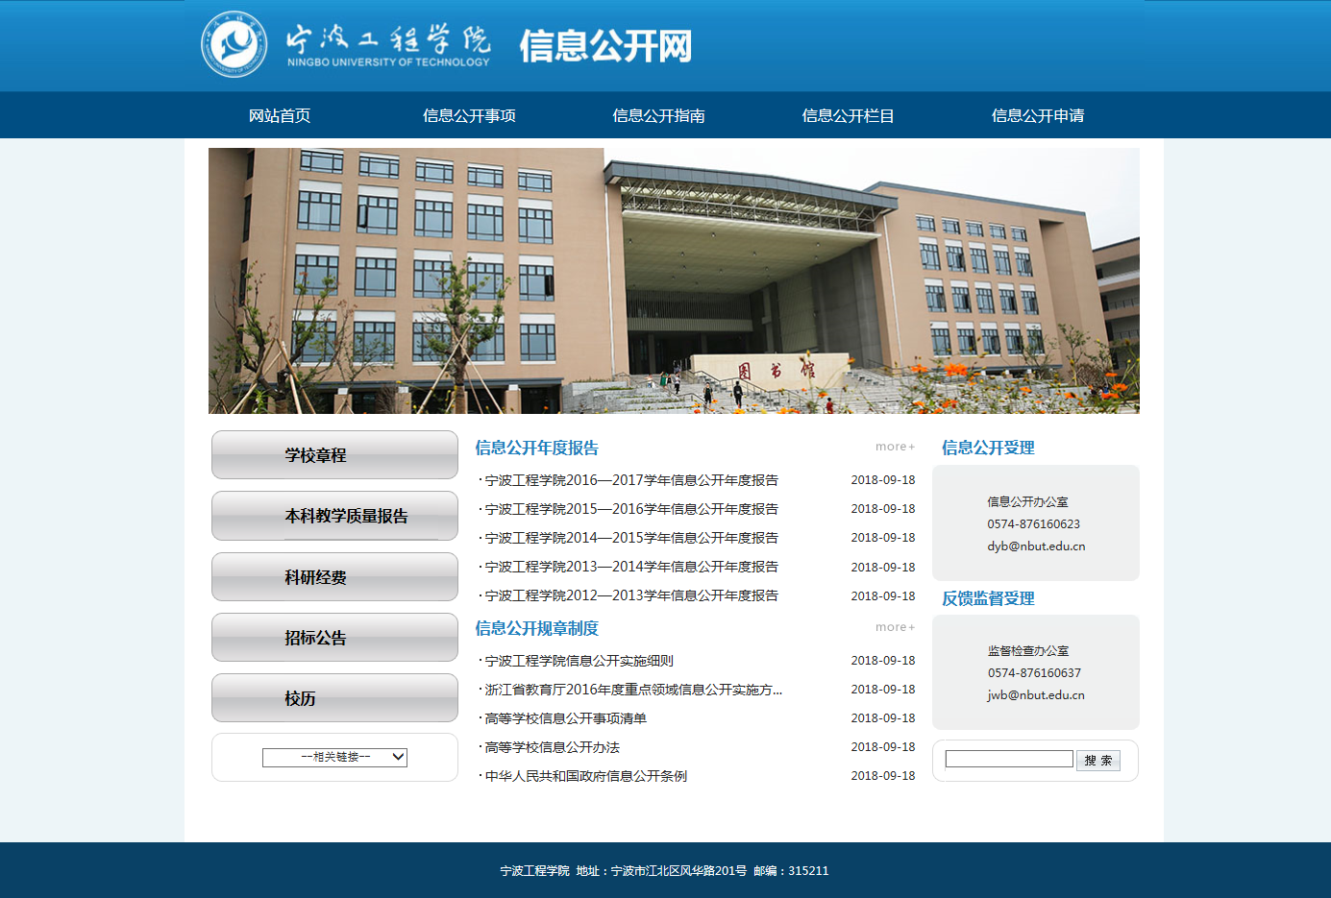Open the 2012—2013学年信息公开年度报告 link
Viewport: 1331px width, 898px height.
[631, 595]
